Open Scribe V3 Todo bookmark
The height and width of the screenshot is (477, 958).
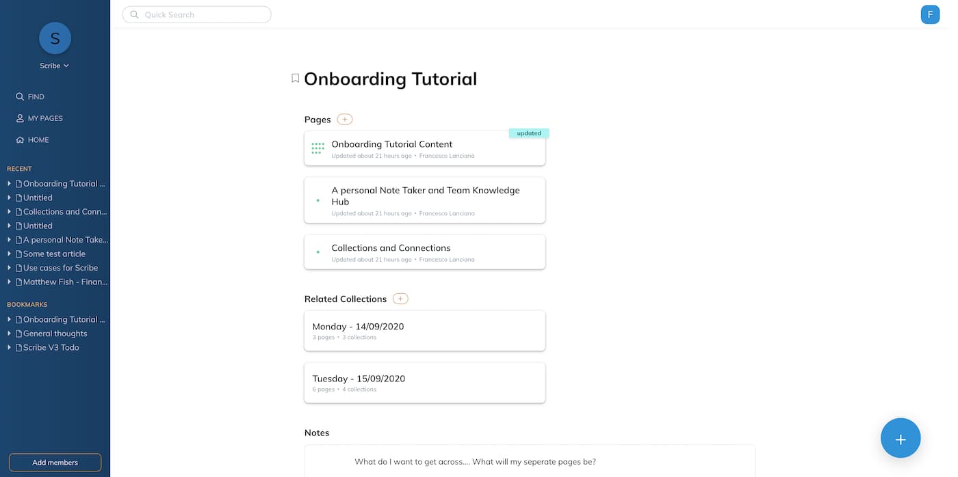click(51, 348)
